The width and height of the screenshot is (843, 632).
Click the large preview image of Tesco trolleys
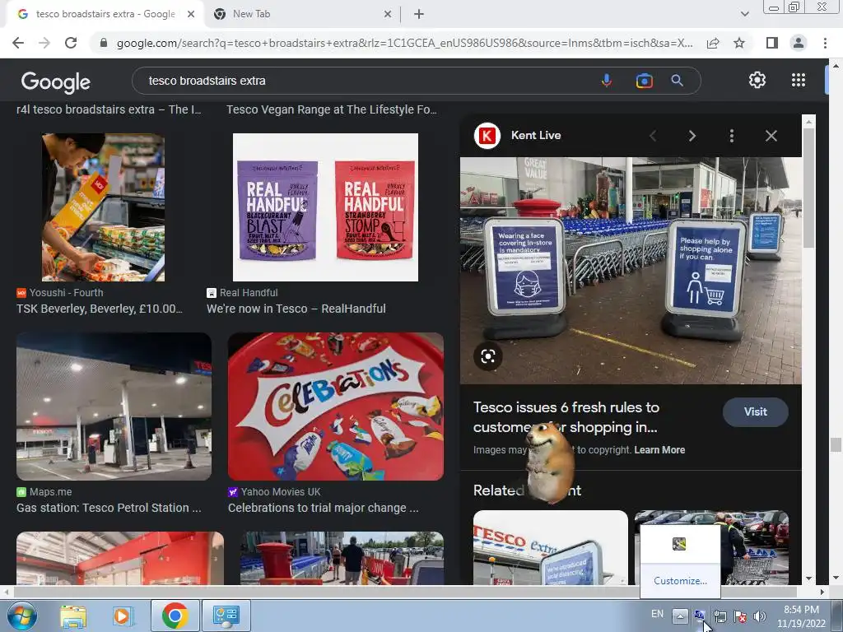point(631,270)
